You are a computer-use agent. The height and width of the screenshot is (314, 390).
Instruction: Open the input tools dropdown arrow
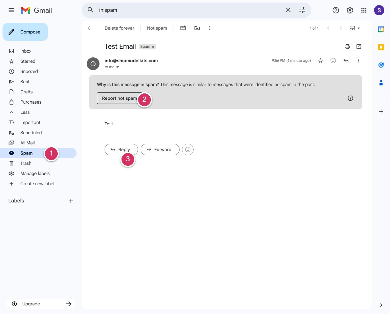tap(359, 28)
